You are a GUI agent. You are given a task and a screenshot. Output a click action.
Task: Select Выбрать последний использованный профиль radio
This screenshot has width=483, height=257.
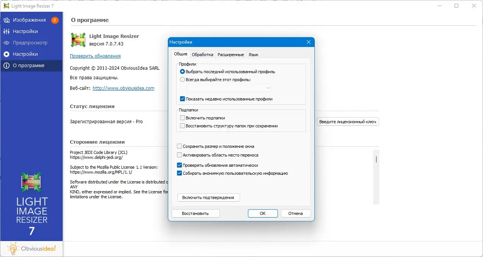pos(183,72)
